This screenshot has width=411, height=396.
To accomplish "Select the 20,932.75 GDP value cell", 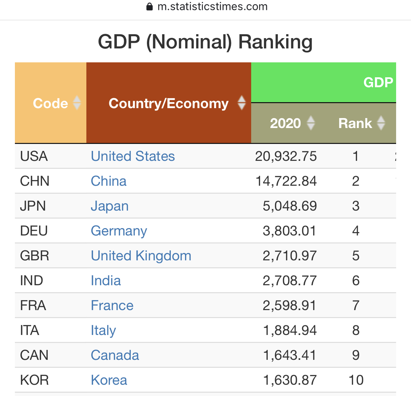I will pos(286,156).
